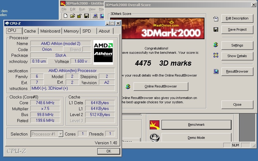Click the Open project folder icon in toolbar

tap(72, 16)
